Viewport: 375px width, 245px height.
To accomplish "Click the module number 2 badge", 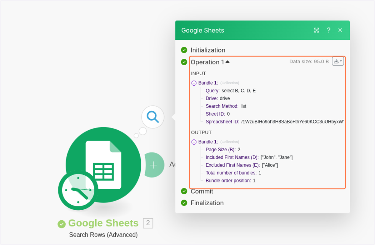I will pyautogui.click(x=148, y=223).
